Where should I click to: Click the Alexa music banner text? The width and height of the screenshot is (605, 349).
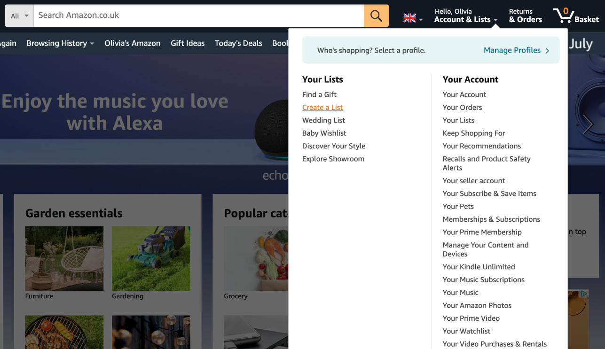coord(115,112)
